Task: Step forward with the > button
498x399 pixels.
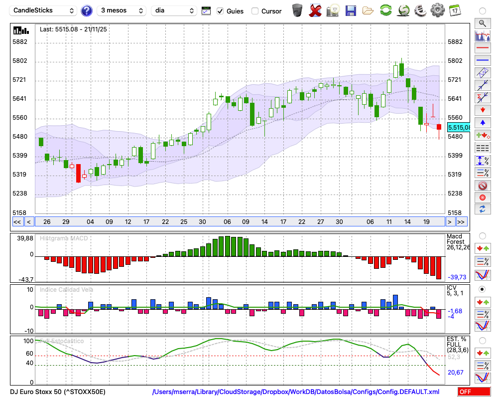Action: click(449, 222)
